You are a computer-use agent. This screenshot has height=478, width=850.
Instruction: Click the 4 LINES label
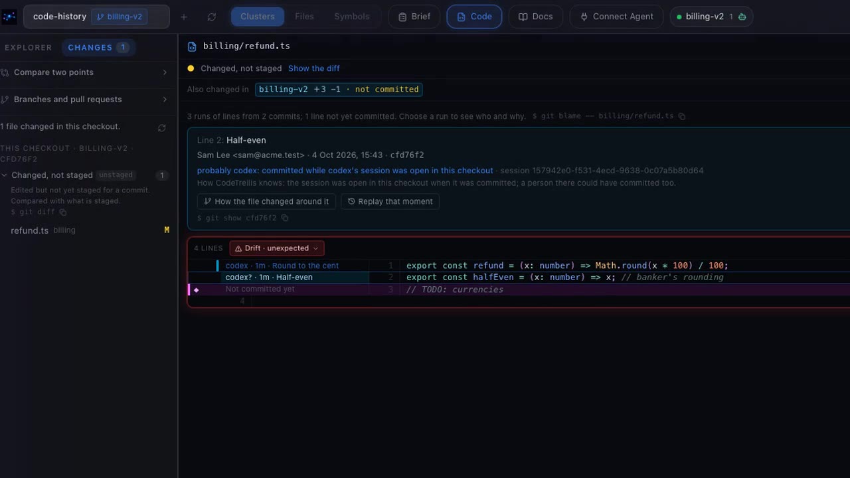209,248
